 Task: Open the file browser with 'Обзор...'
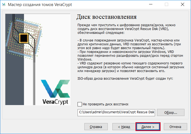tap(171, 112)
